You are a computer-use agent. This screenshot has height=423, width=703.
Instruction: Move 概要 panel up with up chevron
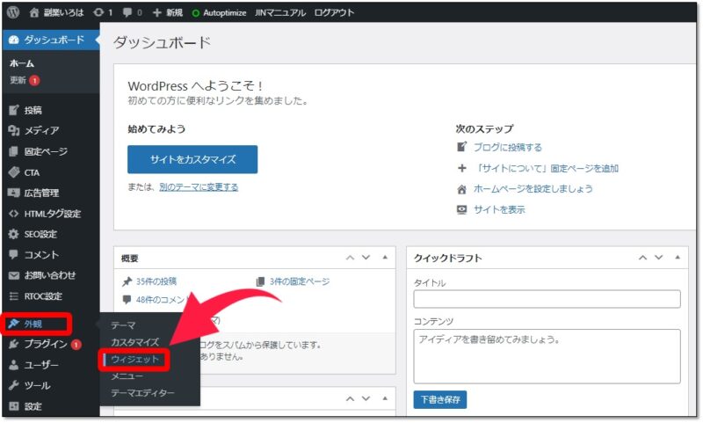tap(350, 258)
